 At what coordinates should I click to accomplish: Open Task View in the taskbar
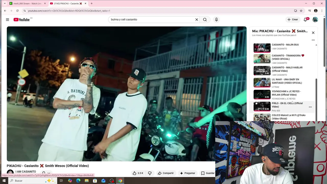click(61, 181)
